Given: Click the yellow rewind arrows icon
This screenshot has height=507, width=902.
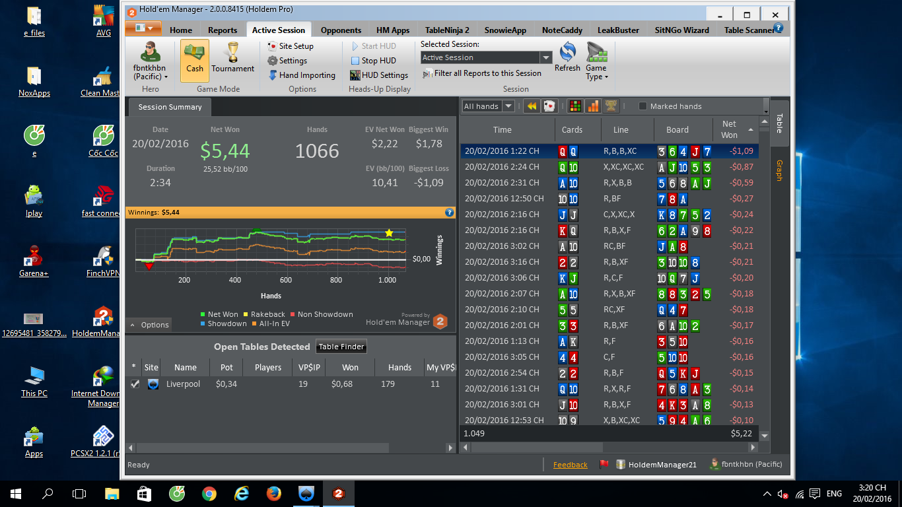Looking at the screenshot, I should [x=532, y=106].
